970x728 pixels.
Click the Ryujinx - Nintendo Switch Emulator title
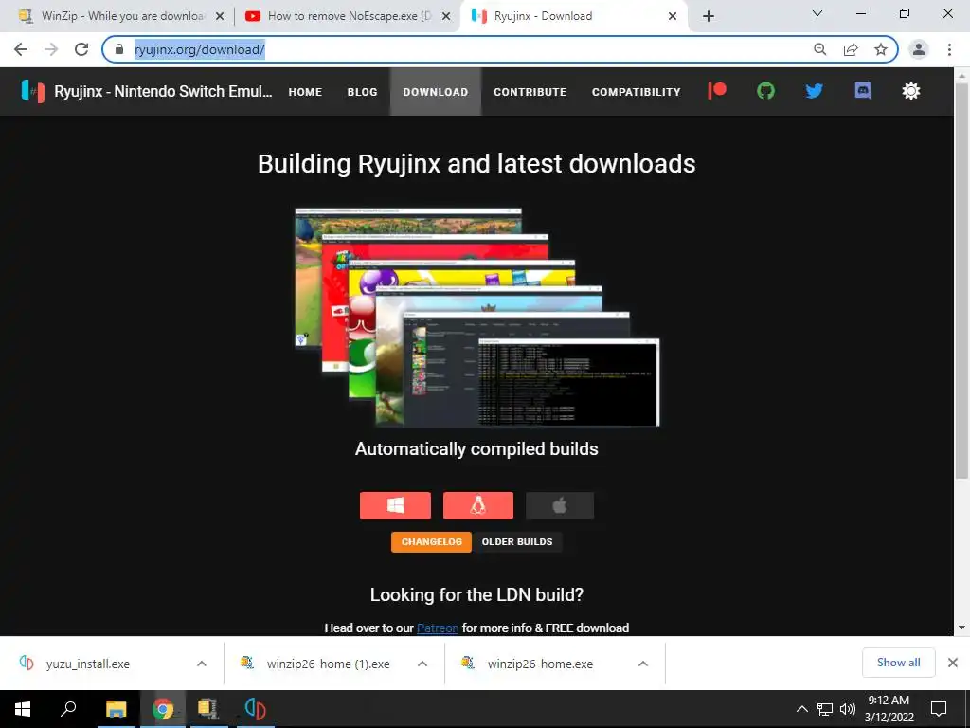pos(163,91)
